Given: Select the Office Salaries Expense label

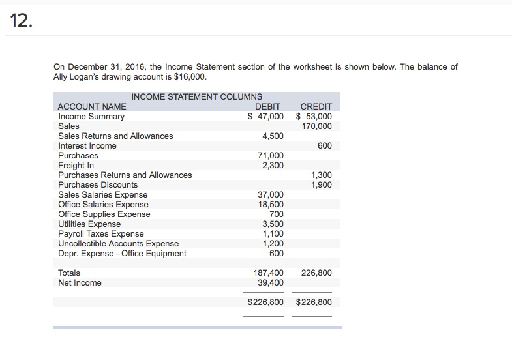Looking at the screenshot, I should tap(103, 205).
